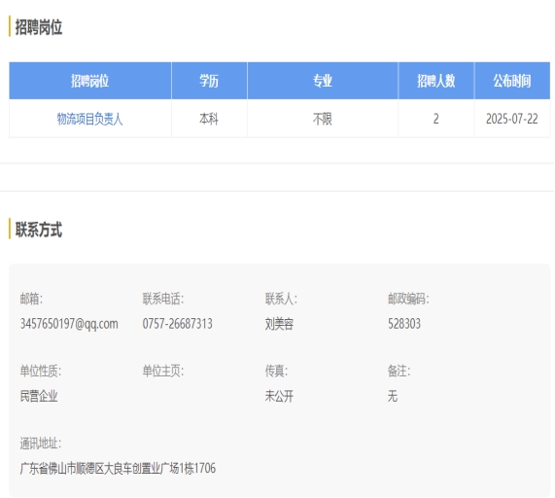Click the address 广东省佛山市顺德区 text

61,468
